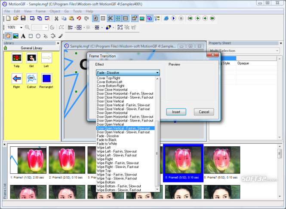Screen dimensions: 286x209
Task: Play the animation with the blue play button
Action: point(173,18)
